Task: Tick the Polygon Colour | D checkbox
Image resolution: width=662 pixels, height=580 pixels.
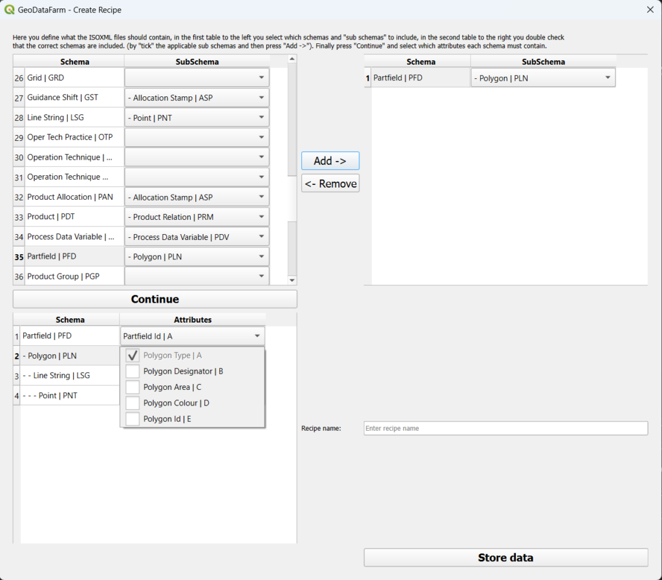Action: (x=133, y=403)
